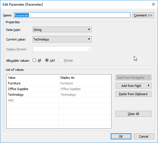
Task: Edit the Furniture Display As cell
Action: click(x=85, y=83)
